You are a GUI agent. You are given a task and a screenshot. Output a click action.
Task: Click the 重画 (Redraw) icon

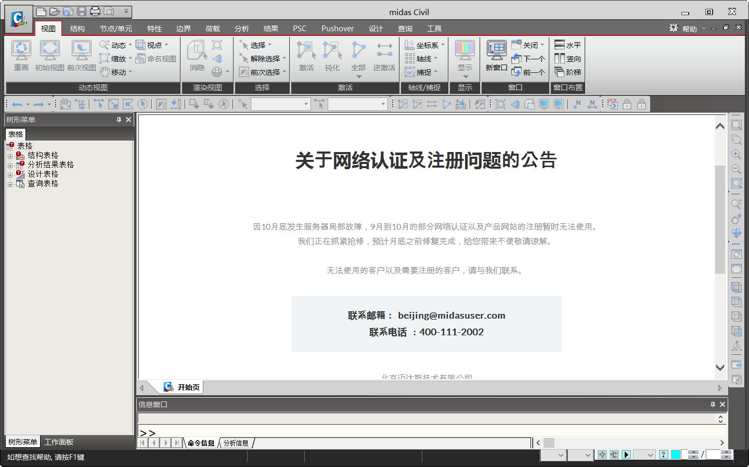21,56
